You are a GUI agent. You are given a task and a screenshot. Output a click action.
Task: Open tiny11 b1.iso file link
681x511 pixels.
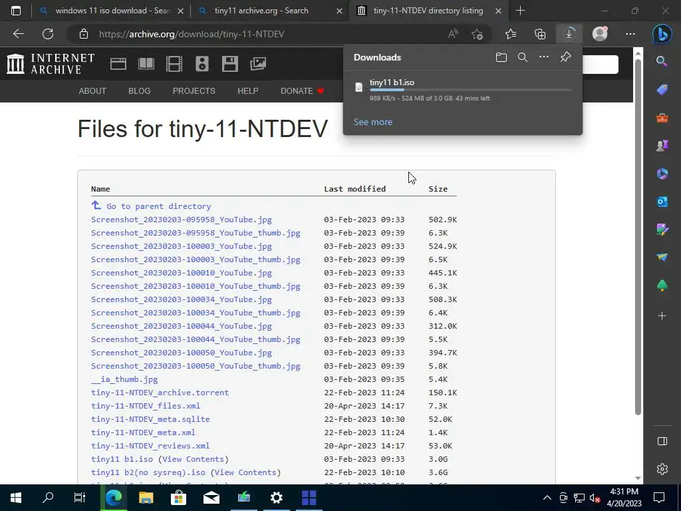122,459
